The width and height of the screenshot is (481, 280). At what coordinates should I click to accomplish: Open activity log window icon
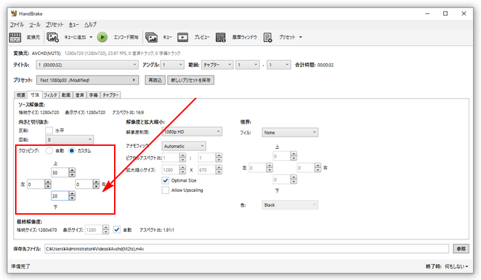tap(221, 37)
